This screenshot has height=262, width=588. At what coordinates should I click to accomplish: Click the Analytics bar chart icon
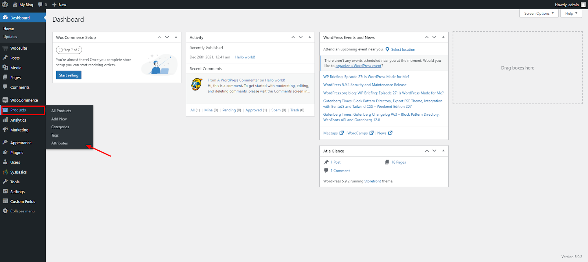[5, 120]
